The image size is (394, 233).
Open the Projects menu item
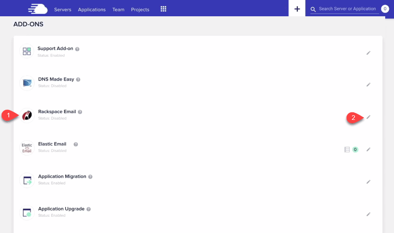point(140,10)
